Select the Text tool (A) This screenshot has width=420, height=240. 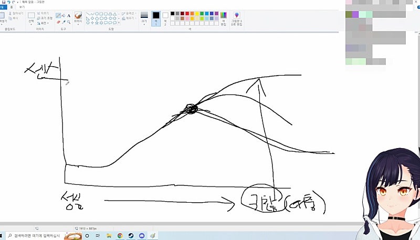[69, 16]
